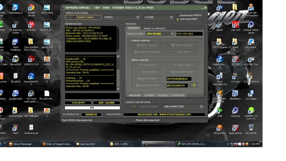Open the NiwradSoft desktop shortcut
The height and width of the screenshot is (161, 286).
coord(15,61)
